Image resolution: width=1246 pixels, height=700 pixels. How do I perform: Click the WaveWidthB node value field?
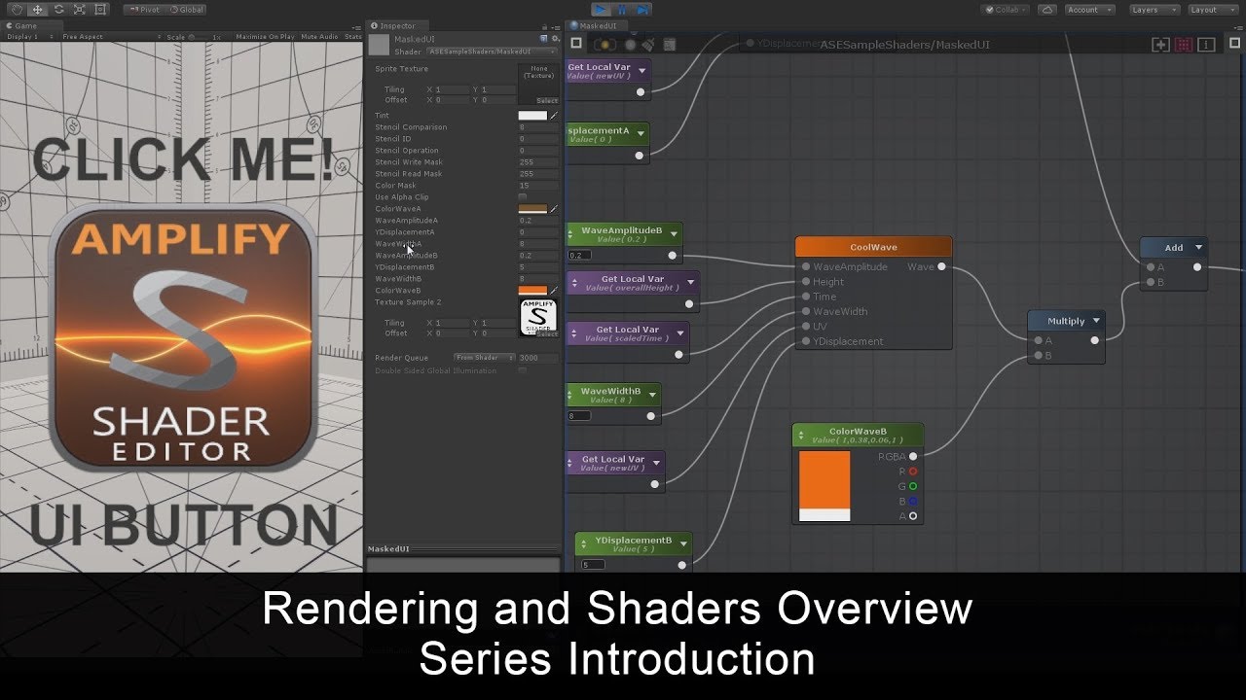point(579,416)
